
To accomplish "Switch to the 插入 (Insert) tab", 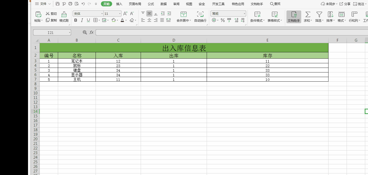I will (x=119, y=4).
